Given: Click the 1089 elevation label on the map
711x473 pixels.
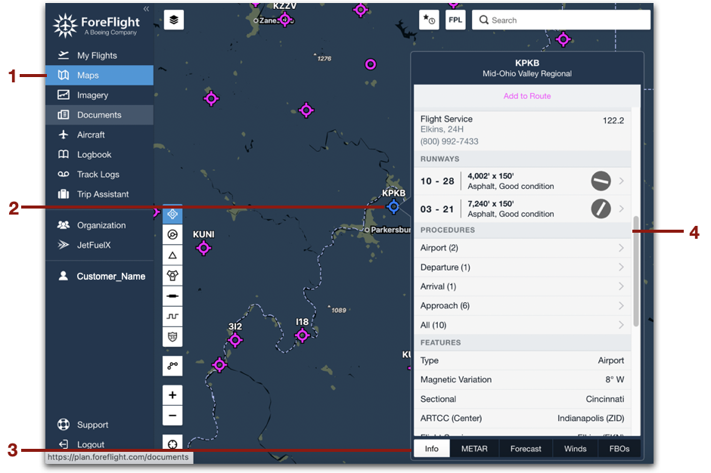Looking at the screenshot, I should 339,311.
